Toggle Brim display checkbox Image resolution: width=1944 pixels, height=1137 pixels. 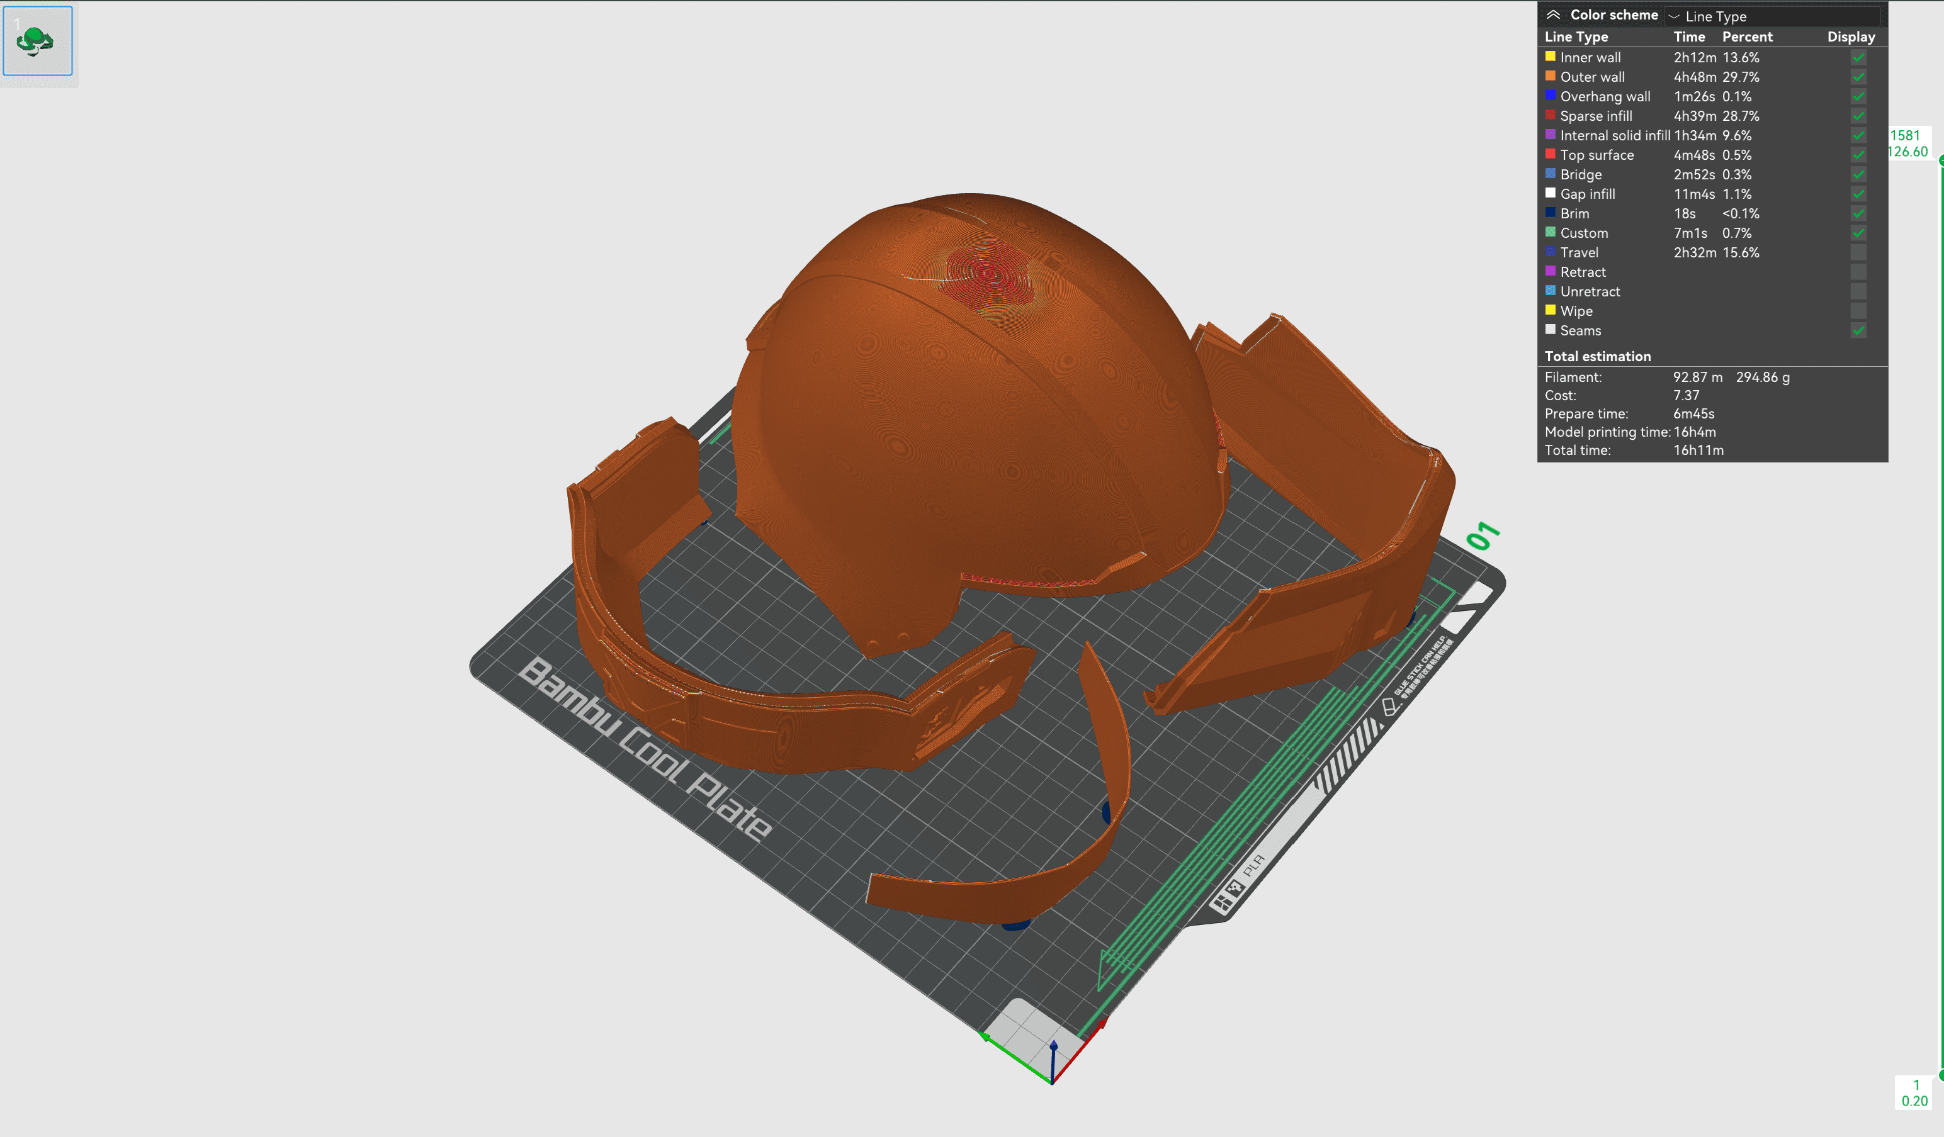coord(1858,213)
